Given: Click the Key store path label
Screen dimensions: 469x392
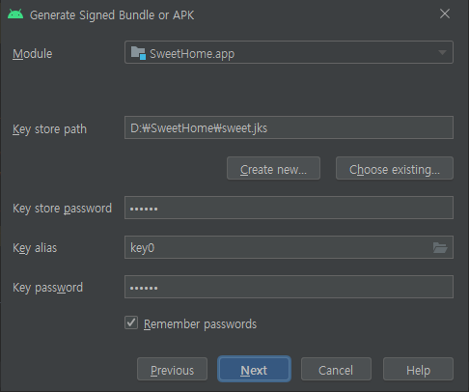Looking at the screenshot, I should (49, 129).
